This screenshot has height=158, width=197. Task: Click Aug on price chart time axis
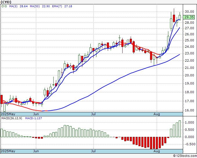(x=157, y=114)
